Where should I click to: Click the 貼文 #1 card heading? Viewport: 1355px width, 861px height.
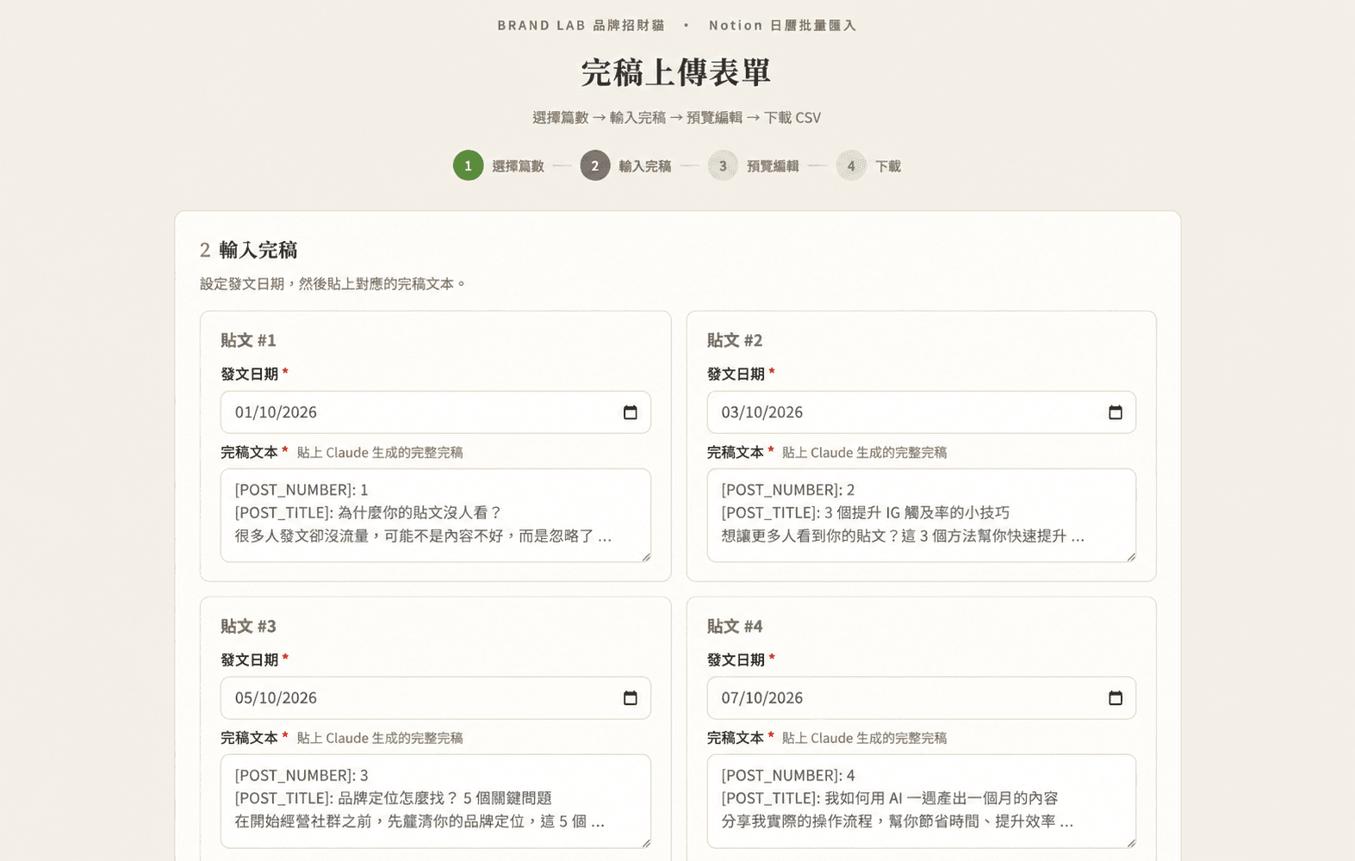248,340
